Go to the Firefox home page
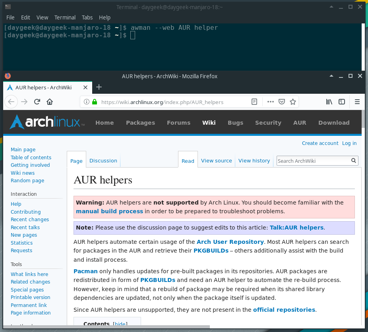This screenshot has height=332, width=368. click(x=49, y=102)
